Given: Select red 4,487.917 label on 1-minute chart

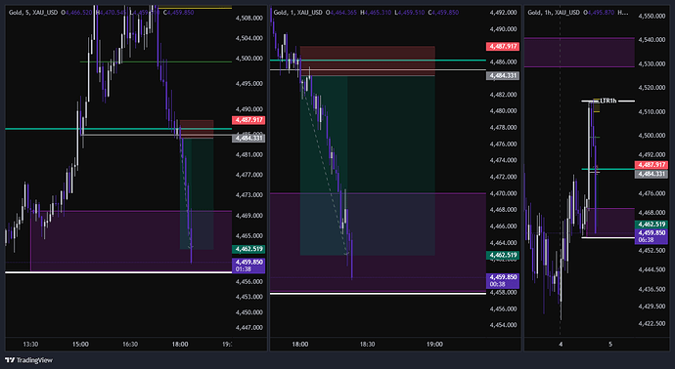Looking at the screenshot, I should [503, 47].
